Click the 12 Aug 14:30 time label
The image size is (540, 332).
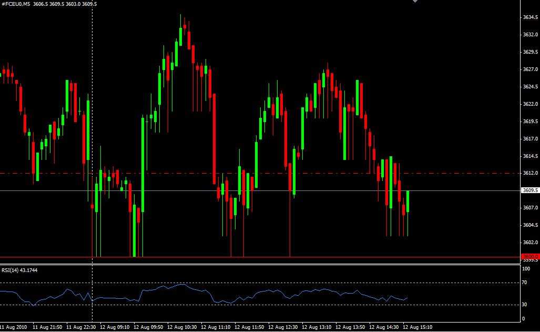[x=384, y=327]
